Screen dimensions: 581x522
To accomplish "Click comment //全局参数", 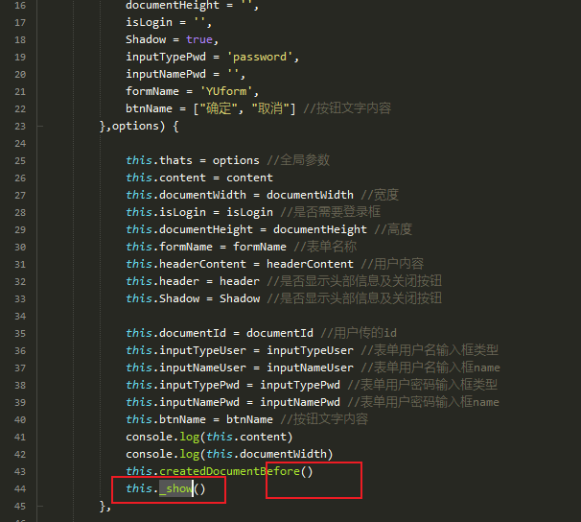I will click(x=298, y=160).
